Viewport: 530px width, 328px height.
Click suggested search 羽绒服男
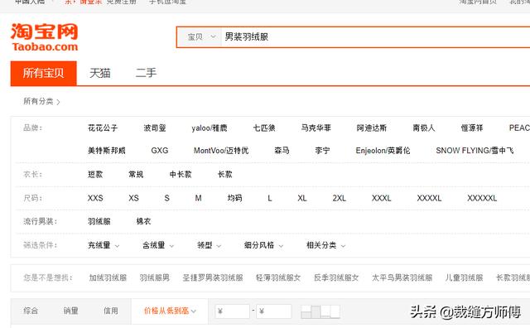[155, 278]
